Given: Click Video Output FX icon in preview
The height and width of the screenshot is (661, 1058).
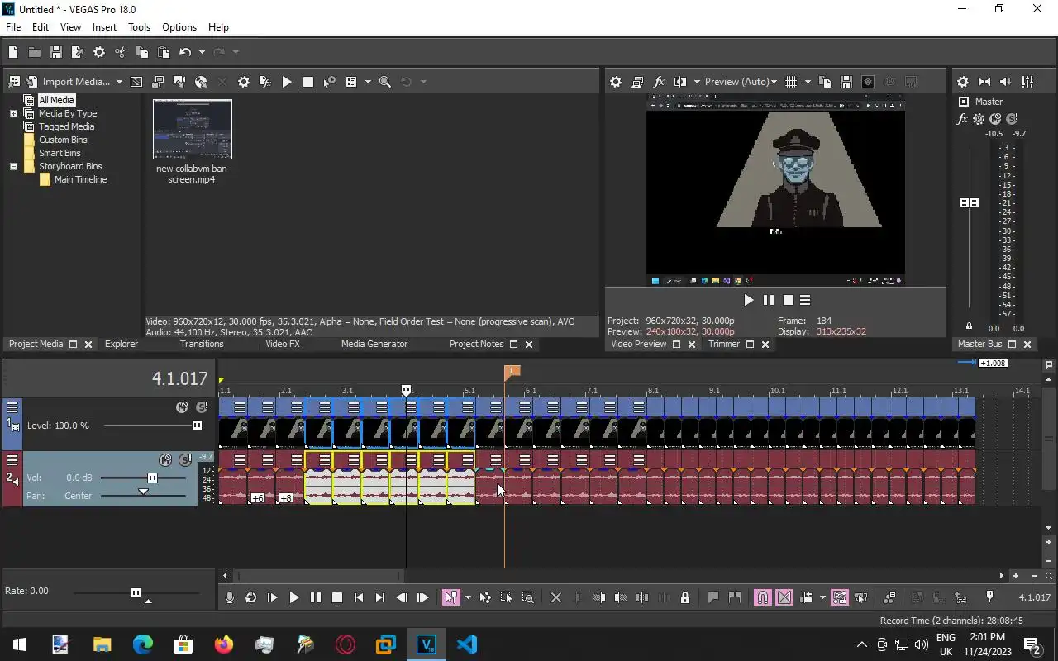Looking at the screenshot, I should tap(659, 82).
